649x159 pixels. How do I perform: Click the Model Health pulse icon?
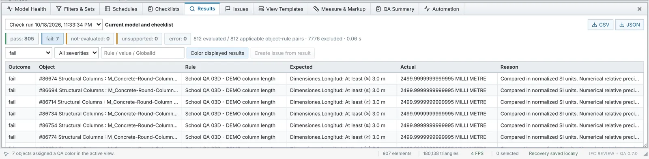click(x=10, y=9)
